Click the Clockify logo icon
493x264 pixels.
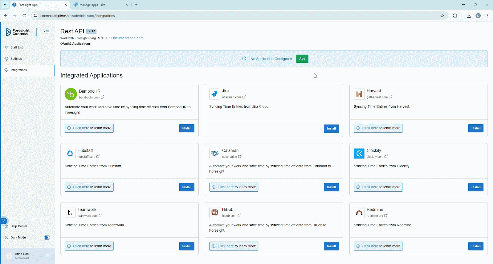click(359, 154)
